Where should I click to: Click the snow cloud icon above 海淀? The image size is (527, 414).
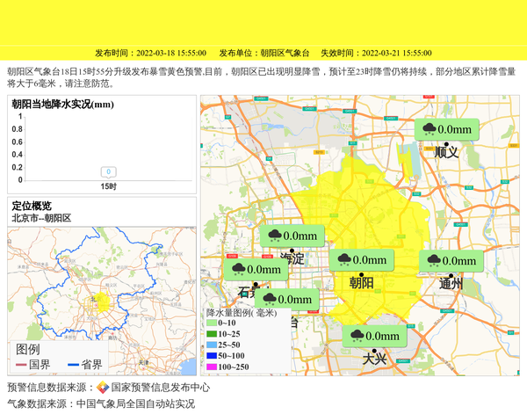coord(275,236)
